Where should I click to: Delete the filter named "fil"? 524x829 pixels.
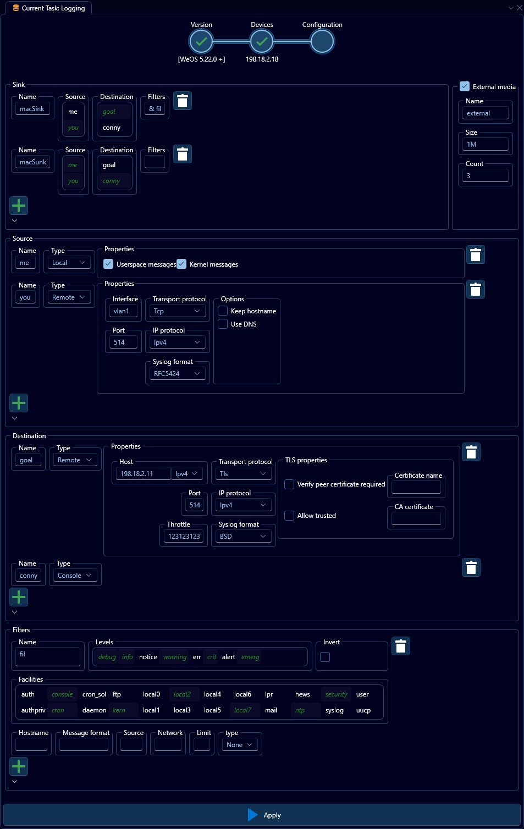click(400, 646)
